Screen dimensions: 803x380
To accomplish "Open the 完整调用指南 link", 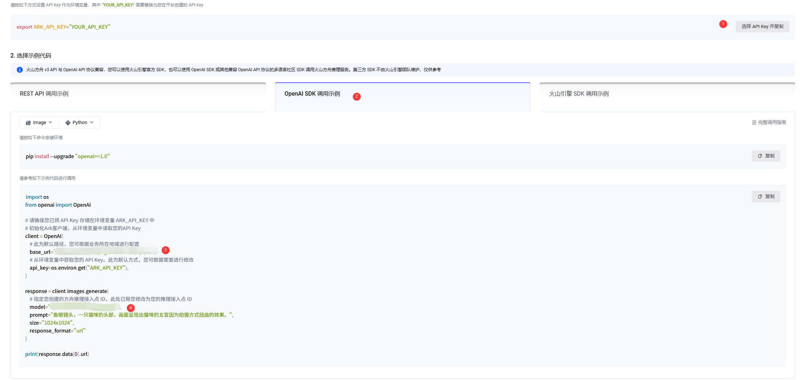I will coord(772,123).
